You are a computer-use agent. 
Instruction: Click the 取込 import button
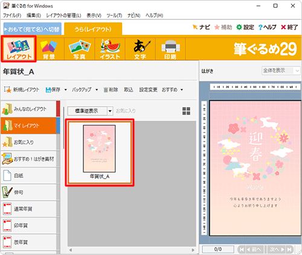pos(129,90)
